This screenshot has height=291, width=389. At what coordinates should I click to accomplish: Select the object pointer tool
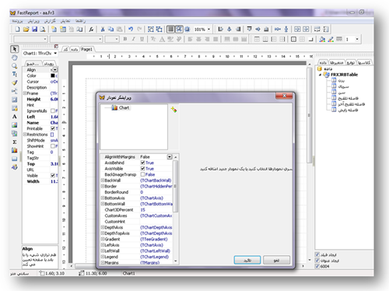(x=15, y=49)
